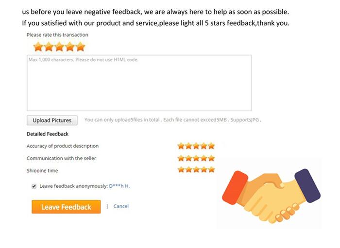
Task: Rate product description accuracy five stars
Action: pos(211,146)
